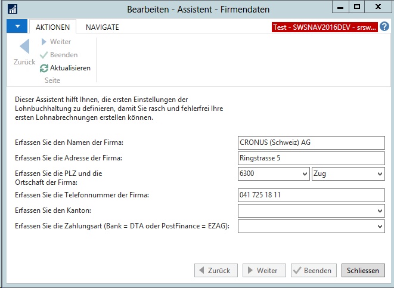Open the Zahlungsart dropdown list

coord(380,227)
